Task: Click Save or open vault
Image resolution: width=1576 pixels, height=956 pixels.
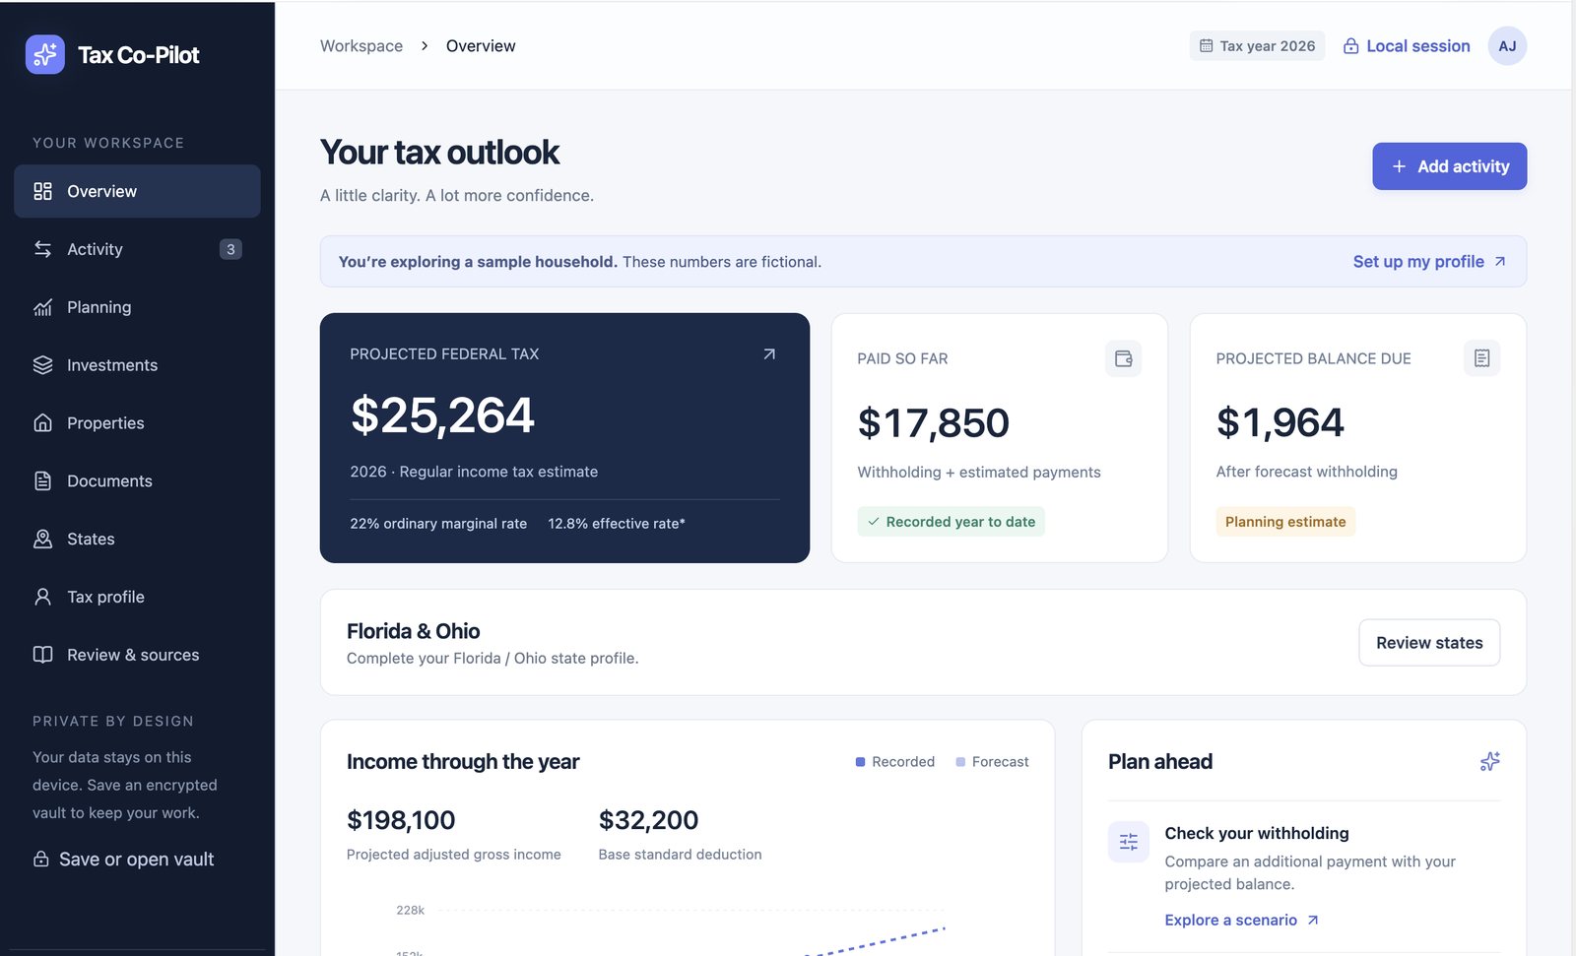Action: [123, 859]
